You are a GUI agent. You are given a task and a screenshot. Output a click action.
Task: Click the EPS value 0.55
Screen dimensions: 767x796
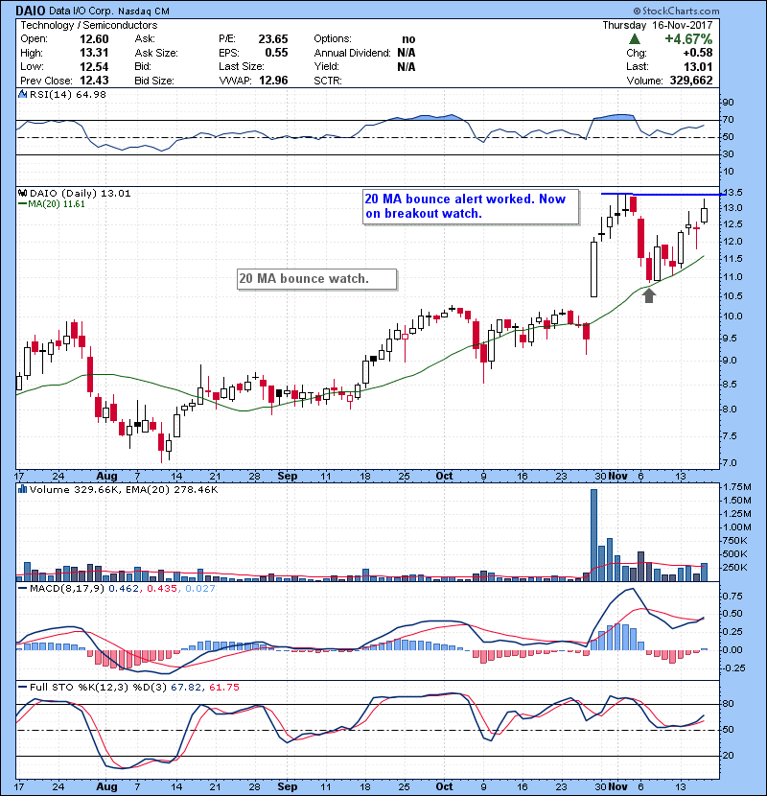(x=276, y=53)
